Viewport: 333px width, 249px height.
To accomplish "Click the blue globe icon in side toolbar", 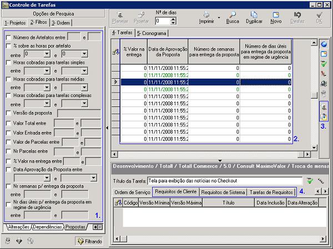I will tap(324, 44).
